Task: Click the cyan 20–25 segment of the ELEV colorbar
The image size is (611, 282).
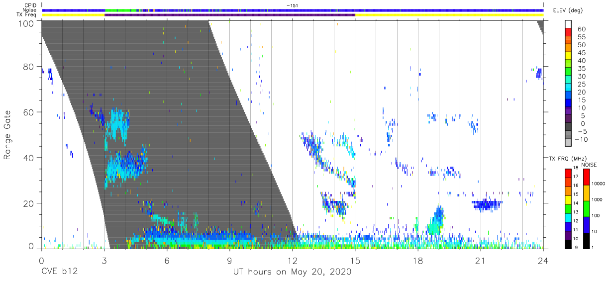Action: [x=568, y=87]
